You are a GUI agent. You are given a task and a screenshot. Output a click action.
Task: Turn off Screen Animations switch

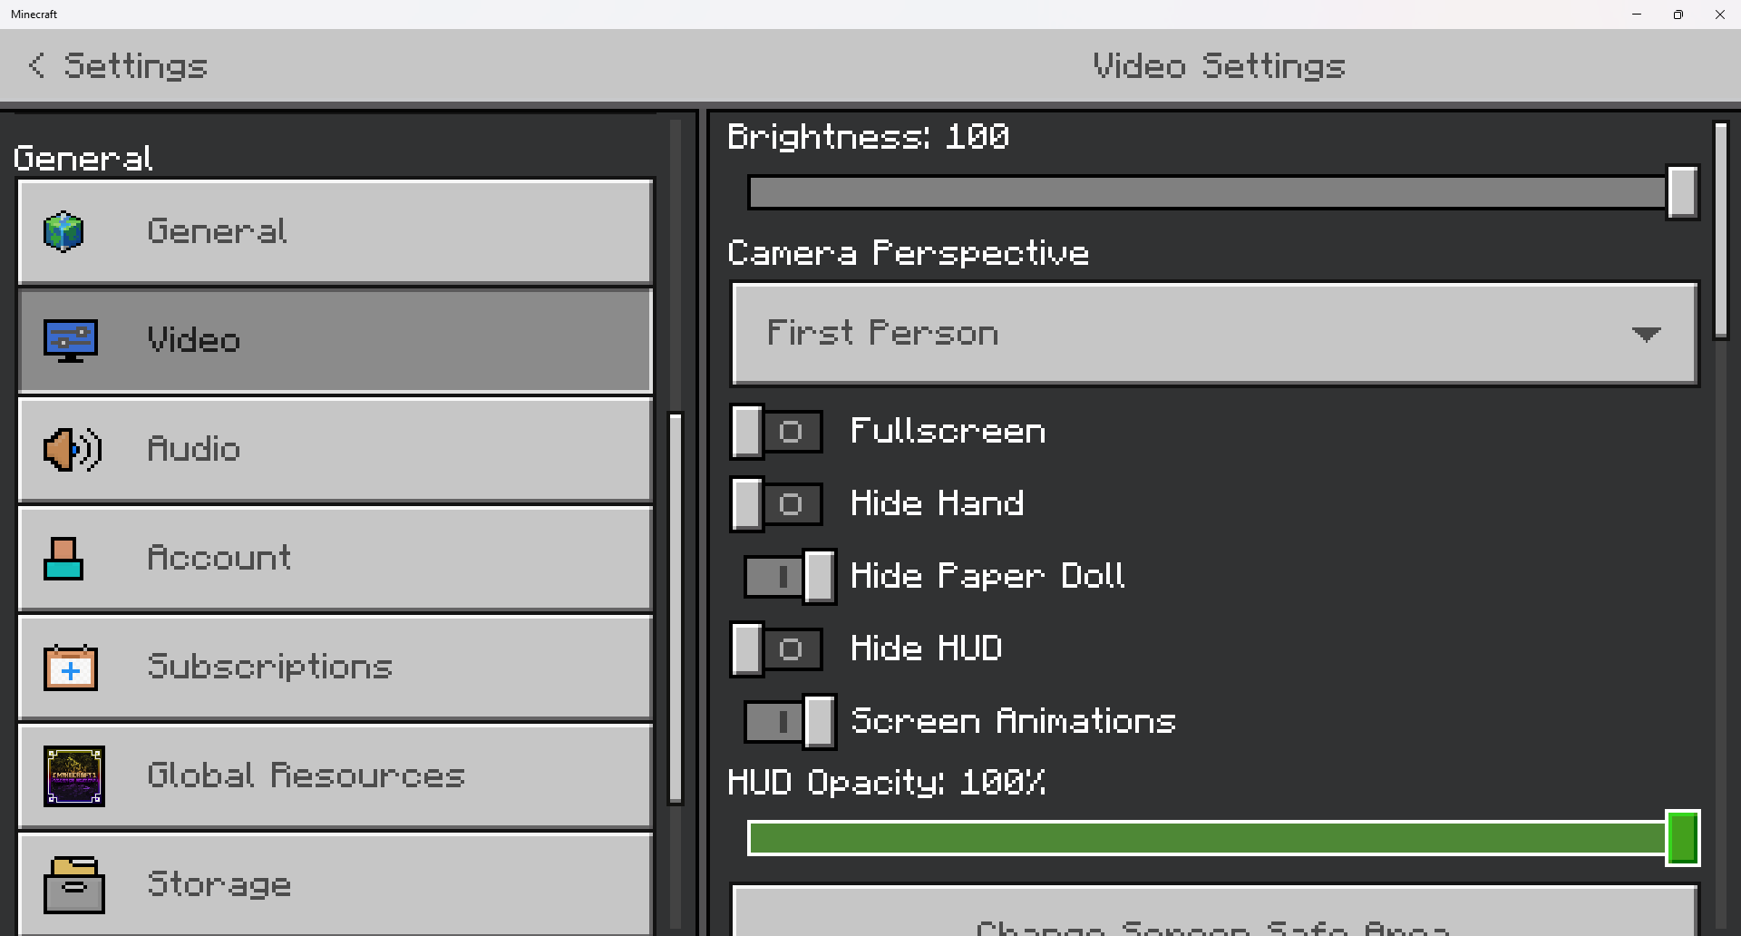pyautogui.click(x=789, y=722)
